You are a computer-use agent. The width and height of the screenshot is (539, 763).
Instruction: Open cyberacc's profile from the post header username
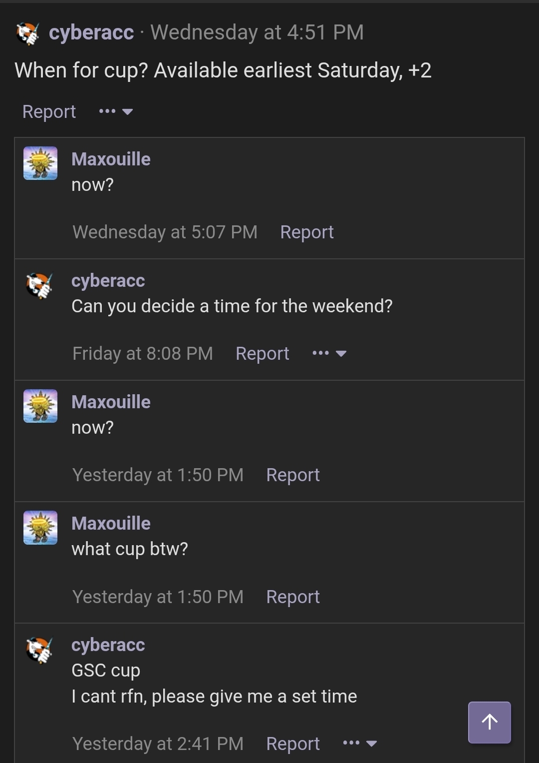91,33
